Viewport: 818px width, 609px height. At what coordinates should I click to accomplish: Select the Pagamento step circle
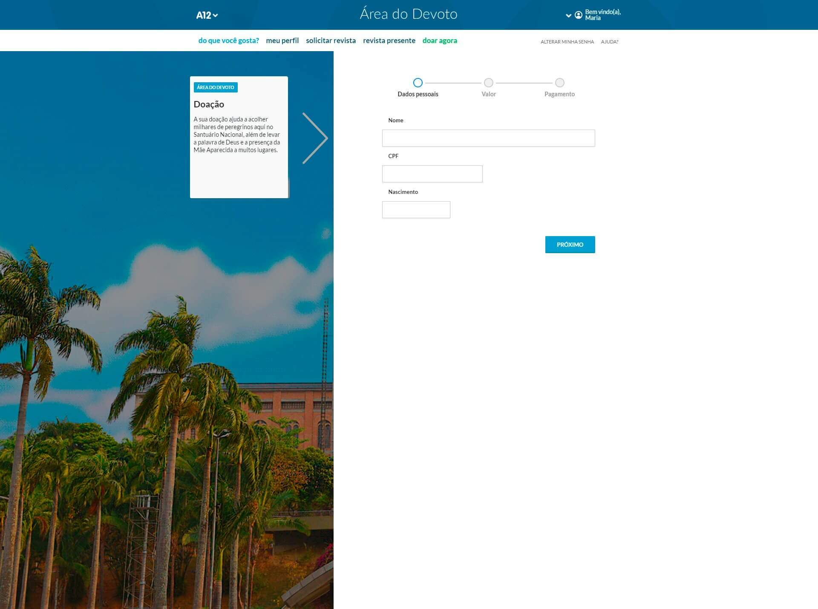click(x=559, y=83)
